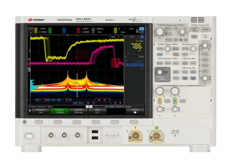Tap the blue channel 3 badge on screen

pos(64,30)
